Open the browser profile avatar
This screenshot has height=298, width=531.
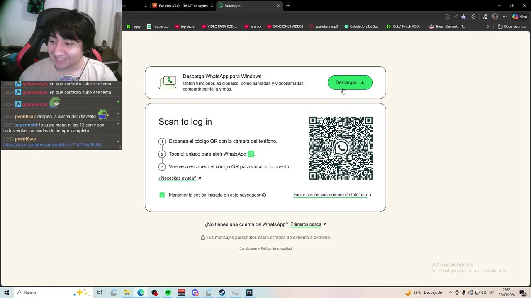point(494,17)
